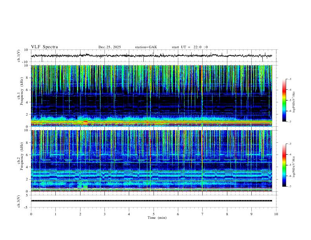The image size is (311, 240).
Task: Click time axis tick label "5"
Action: click(154, 214)
